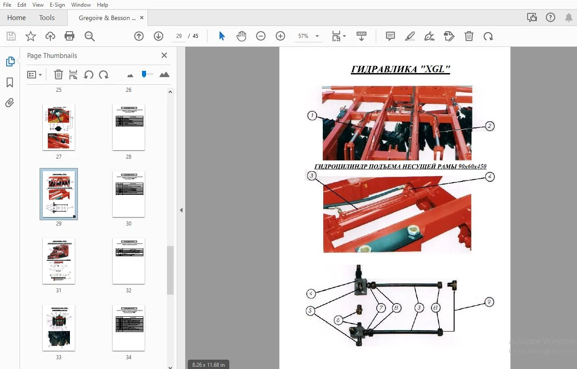The height and width of the screenshot is (369, 577).
Task: Save the file using the floppy disk icon
Action: [x=11, y=37]
